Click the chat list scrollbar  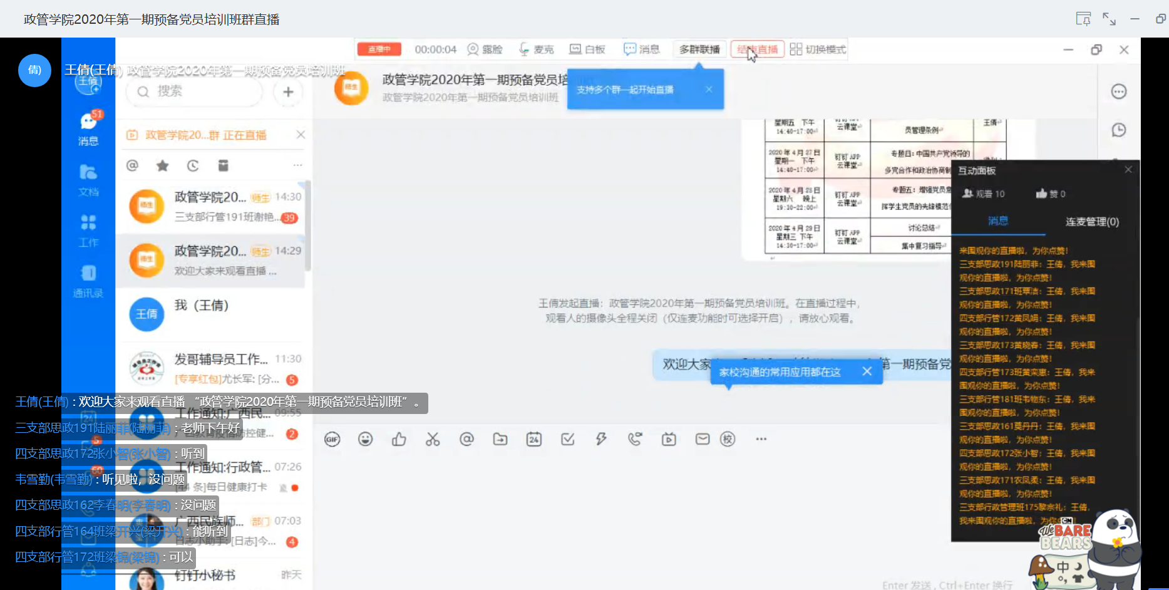point(307,225)
